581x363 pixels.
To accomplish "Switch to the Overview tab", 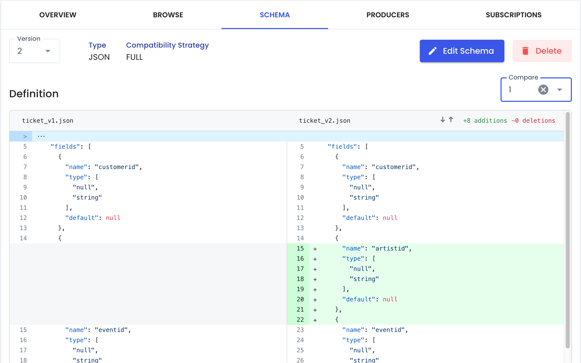I will click(x=58, y=15).
